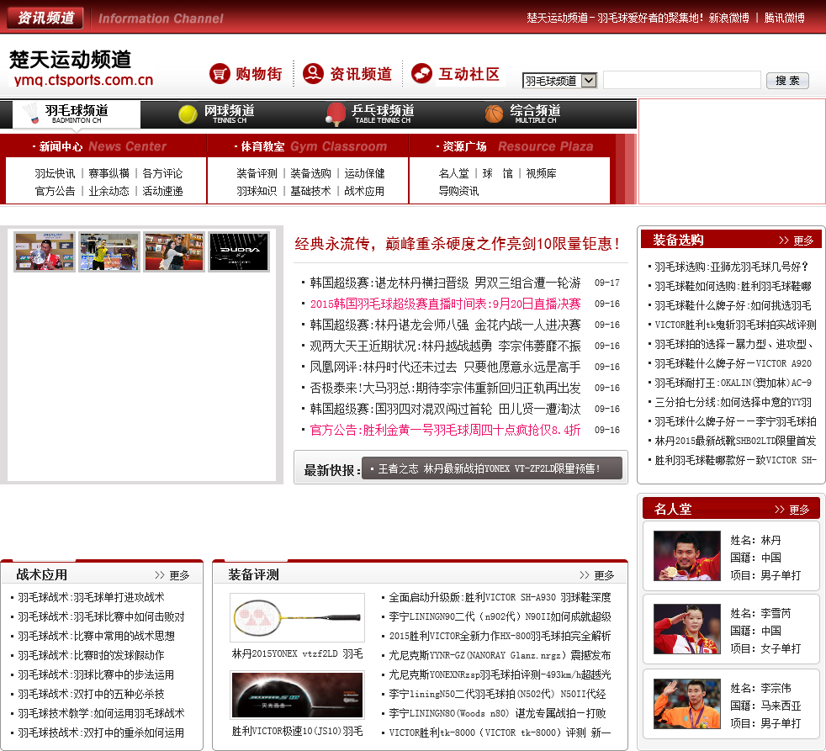Click the 搜索 search button
The image size is (826, 751).
[787, 81]
